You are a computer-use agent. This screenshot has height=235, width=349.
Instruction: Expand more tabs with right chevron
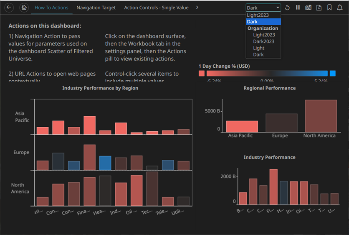[x=197, y=8]
